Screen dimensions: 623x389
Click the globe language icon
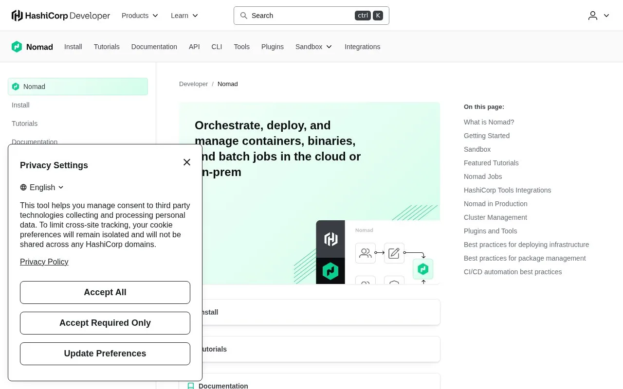(23, 188)
